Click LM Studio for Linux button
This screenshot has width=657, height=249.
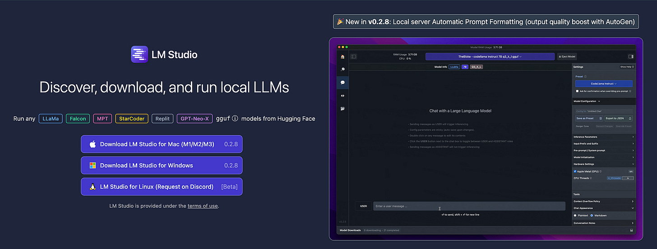tap(162, 187)
